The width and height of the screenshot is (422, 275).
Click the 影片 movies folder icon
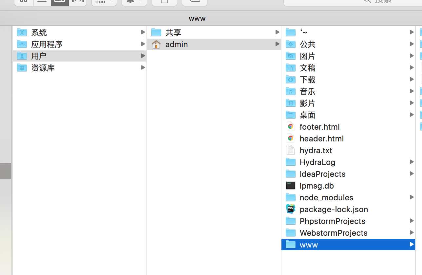[x=291, y=103]
